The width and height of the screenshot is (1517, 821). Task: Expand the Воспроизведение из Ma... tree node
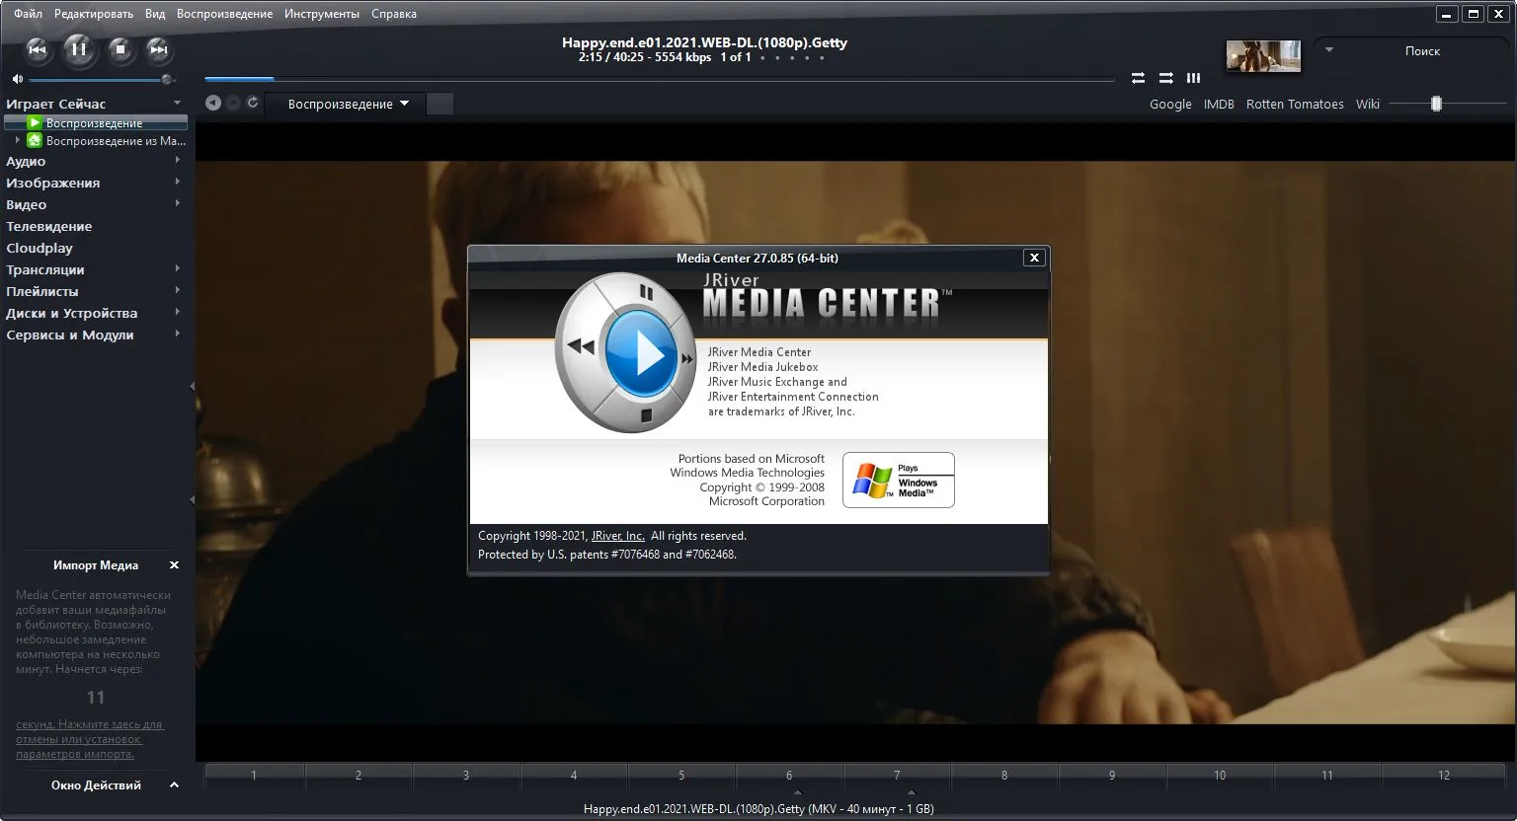click(x=17, y=140)
